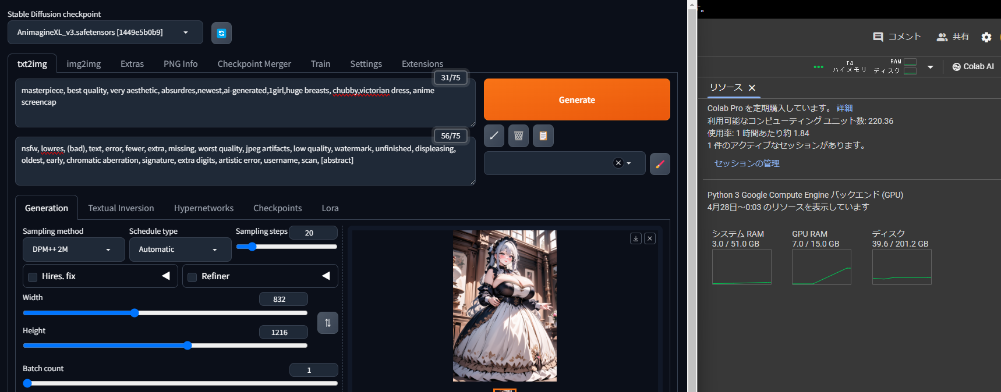Swap width and height values

coord(327,323)
